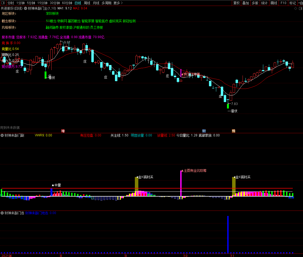The height and width of the screenshot is (257, 303).
Task: Open the 画线 drawing tools
Action: pos(274,3)
